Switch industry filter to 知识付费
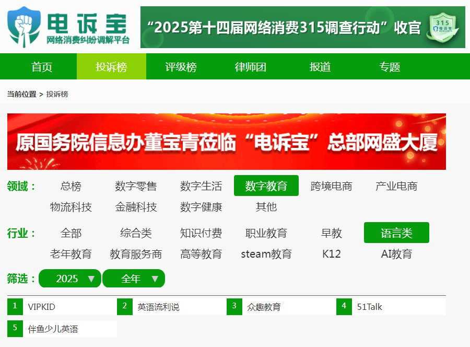Image resolution: width=470 pixels, height=347 pixels. 202,234
